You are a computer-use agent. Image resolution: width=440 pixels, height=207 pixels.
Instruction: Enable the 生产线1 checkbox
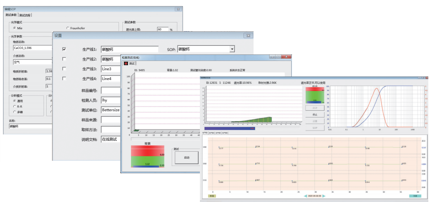[64, 49]
